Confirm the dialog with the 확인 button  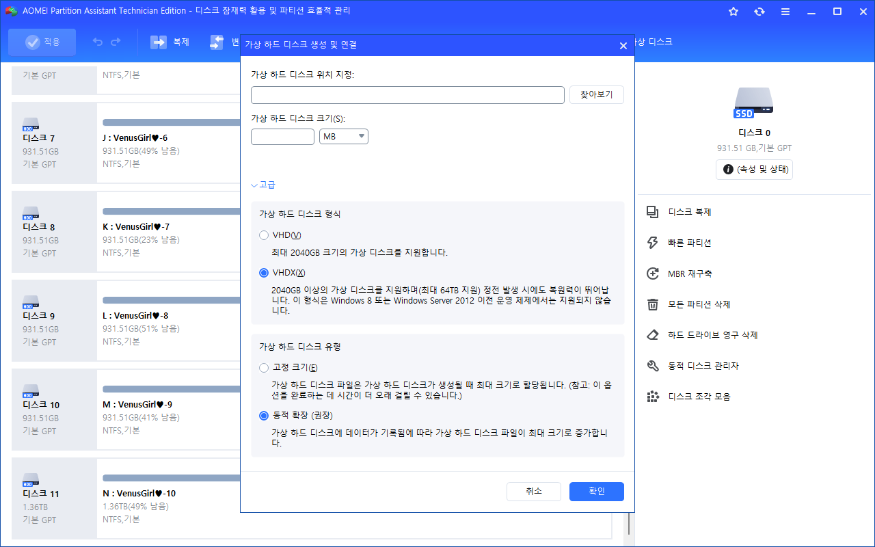tap(597, 492)
